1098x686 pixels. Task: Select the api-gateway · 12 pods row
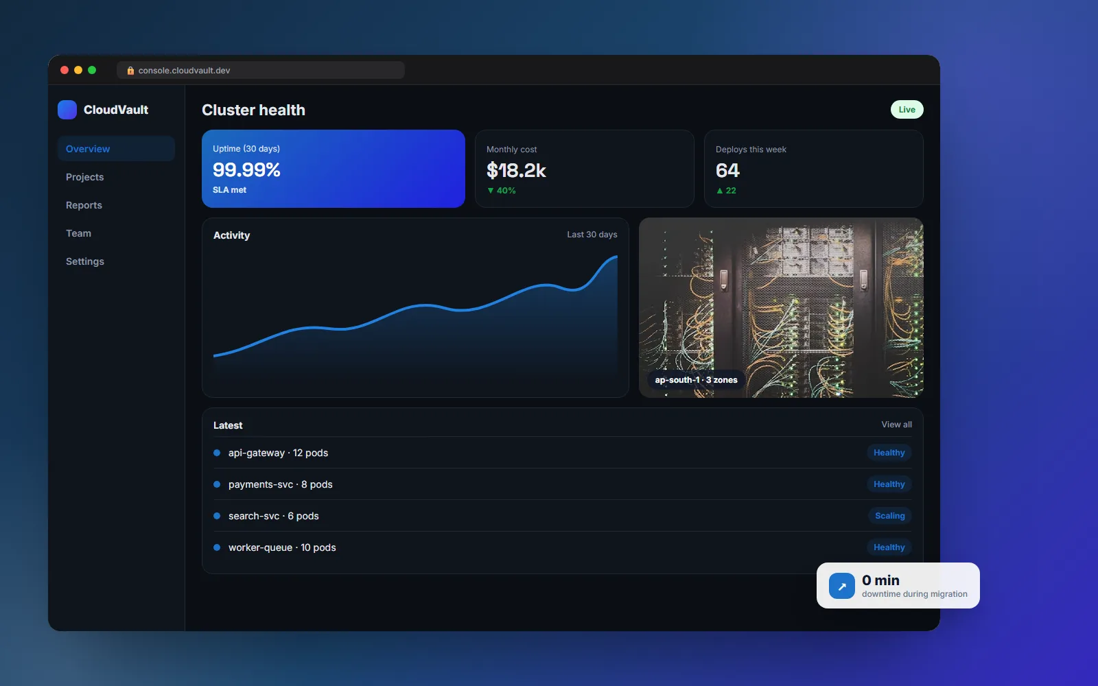pos(563,453)
